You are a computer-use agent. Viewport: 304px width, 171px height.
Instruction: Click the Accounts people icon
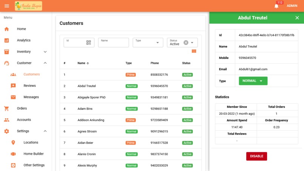pyautogui.click(x=6, y=120)
